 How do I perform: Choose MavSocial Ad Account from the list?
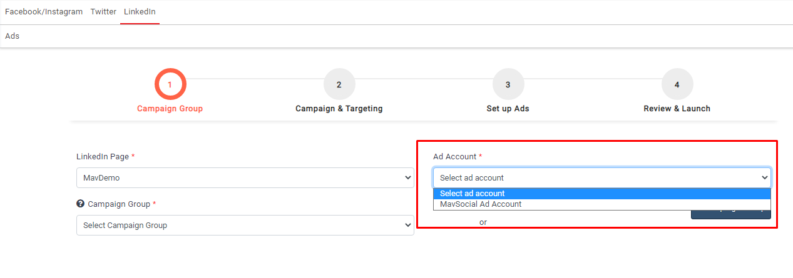481,204
